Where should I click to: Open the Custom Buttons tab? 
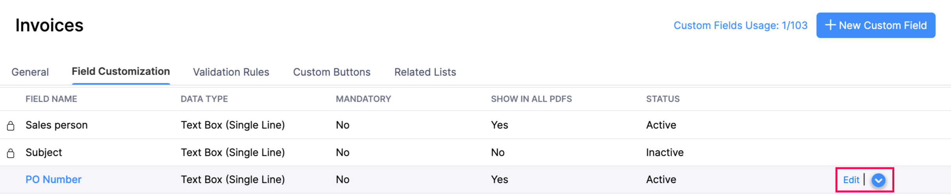pyautogui.click(x=332, y=72)
